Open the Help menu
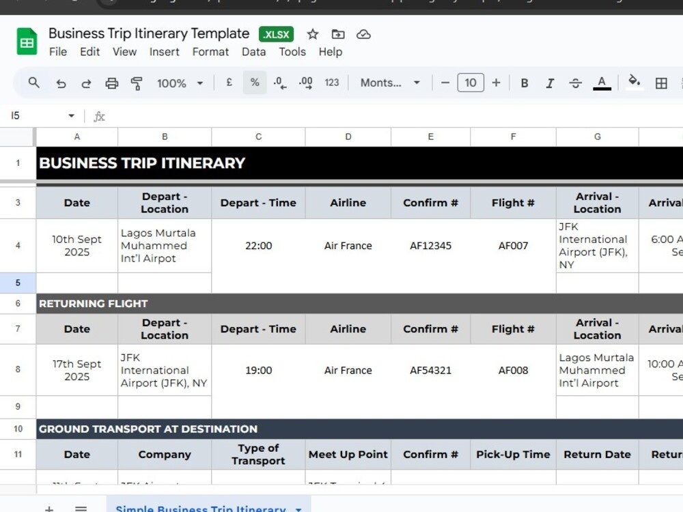 pyautogui.click(x=330, y=52)
